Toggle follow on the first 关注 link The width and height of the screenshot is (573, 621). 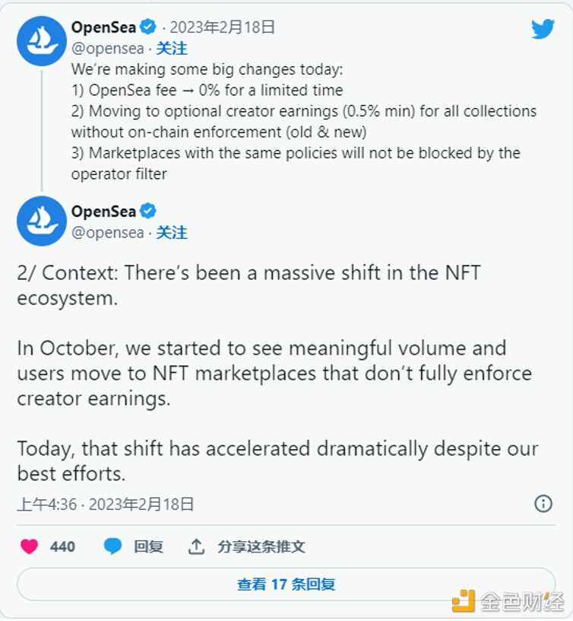coord(173,47)
